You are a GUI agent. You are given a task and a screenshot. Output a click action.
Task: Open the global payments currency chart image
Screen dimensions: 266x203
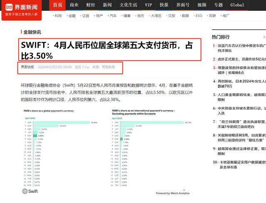[x=61, y=148]
